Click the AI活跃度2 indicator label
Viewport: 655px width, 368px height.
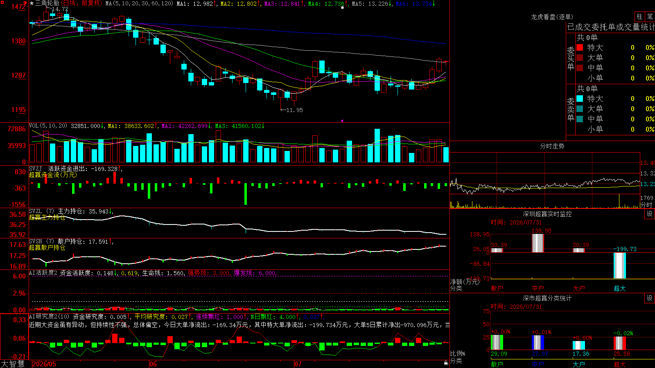(x=43, y=273)
